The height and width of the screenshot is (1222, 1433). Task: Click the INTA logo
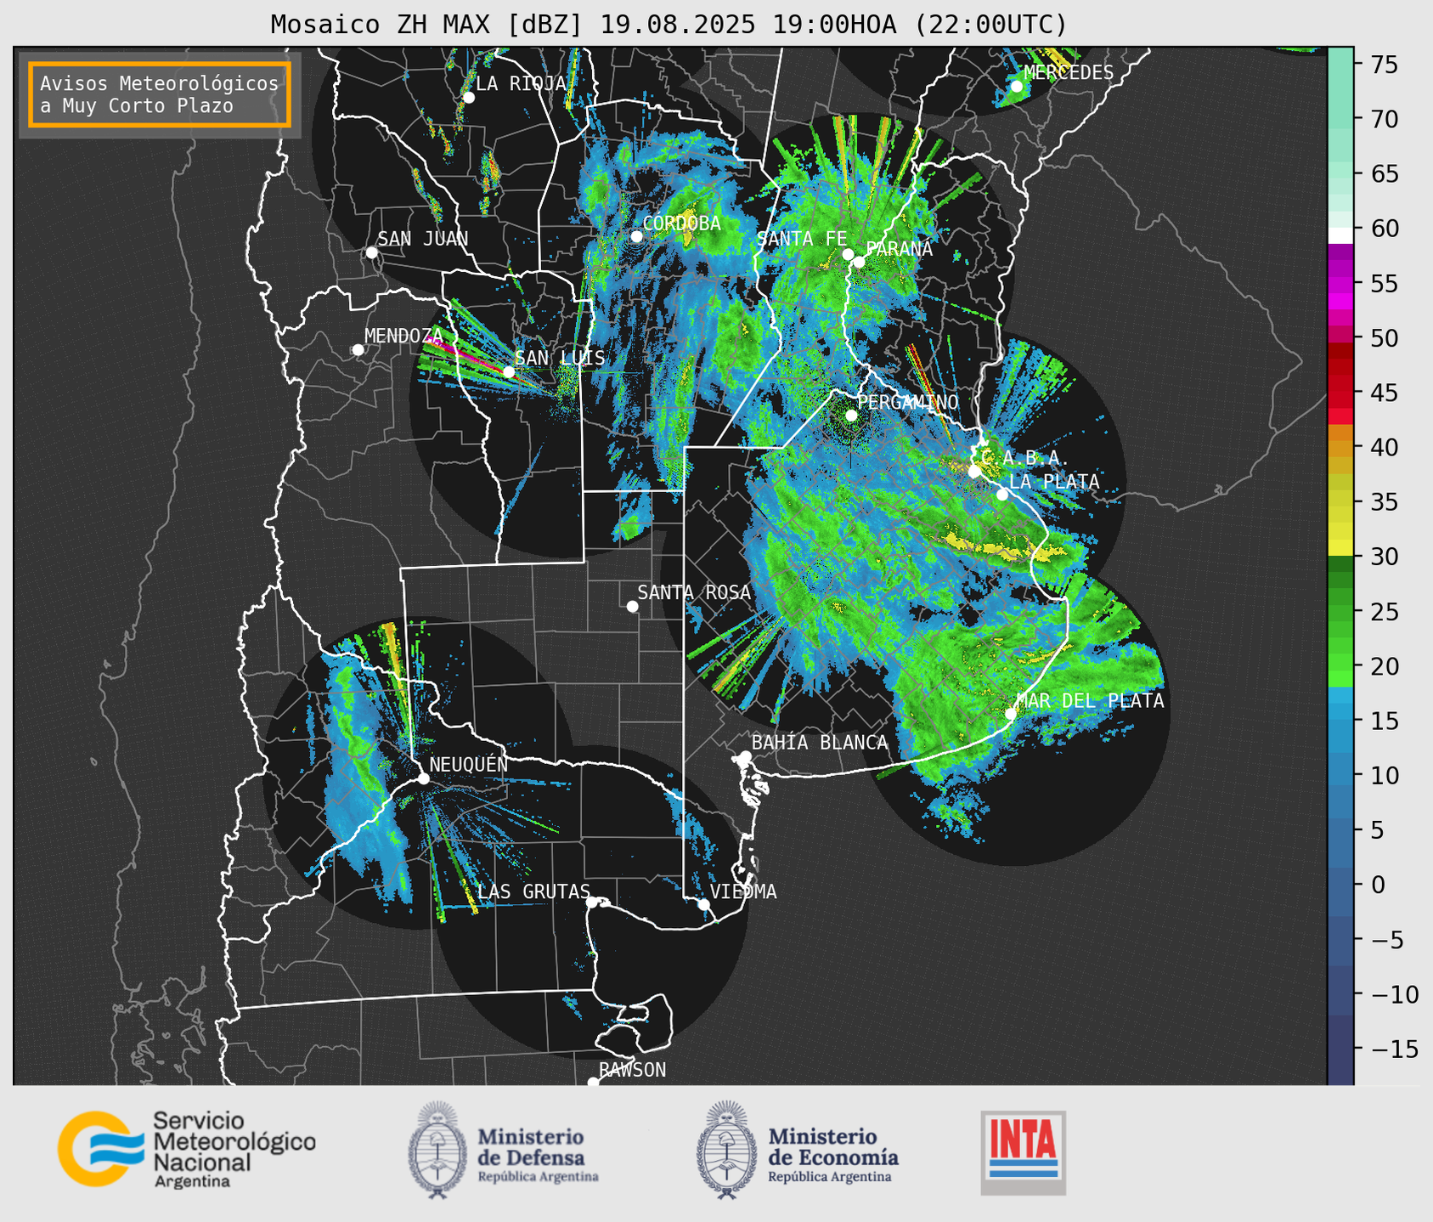tap(1023, 1152)
